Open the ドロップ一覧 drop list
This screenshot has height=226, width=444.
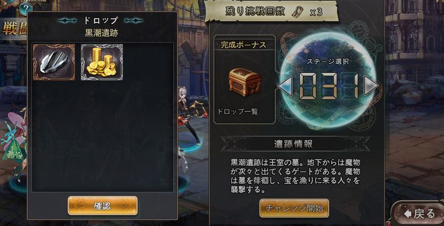pos(238,112)
